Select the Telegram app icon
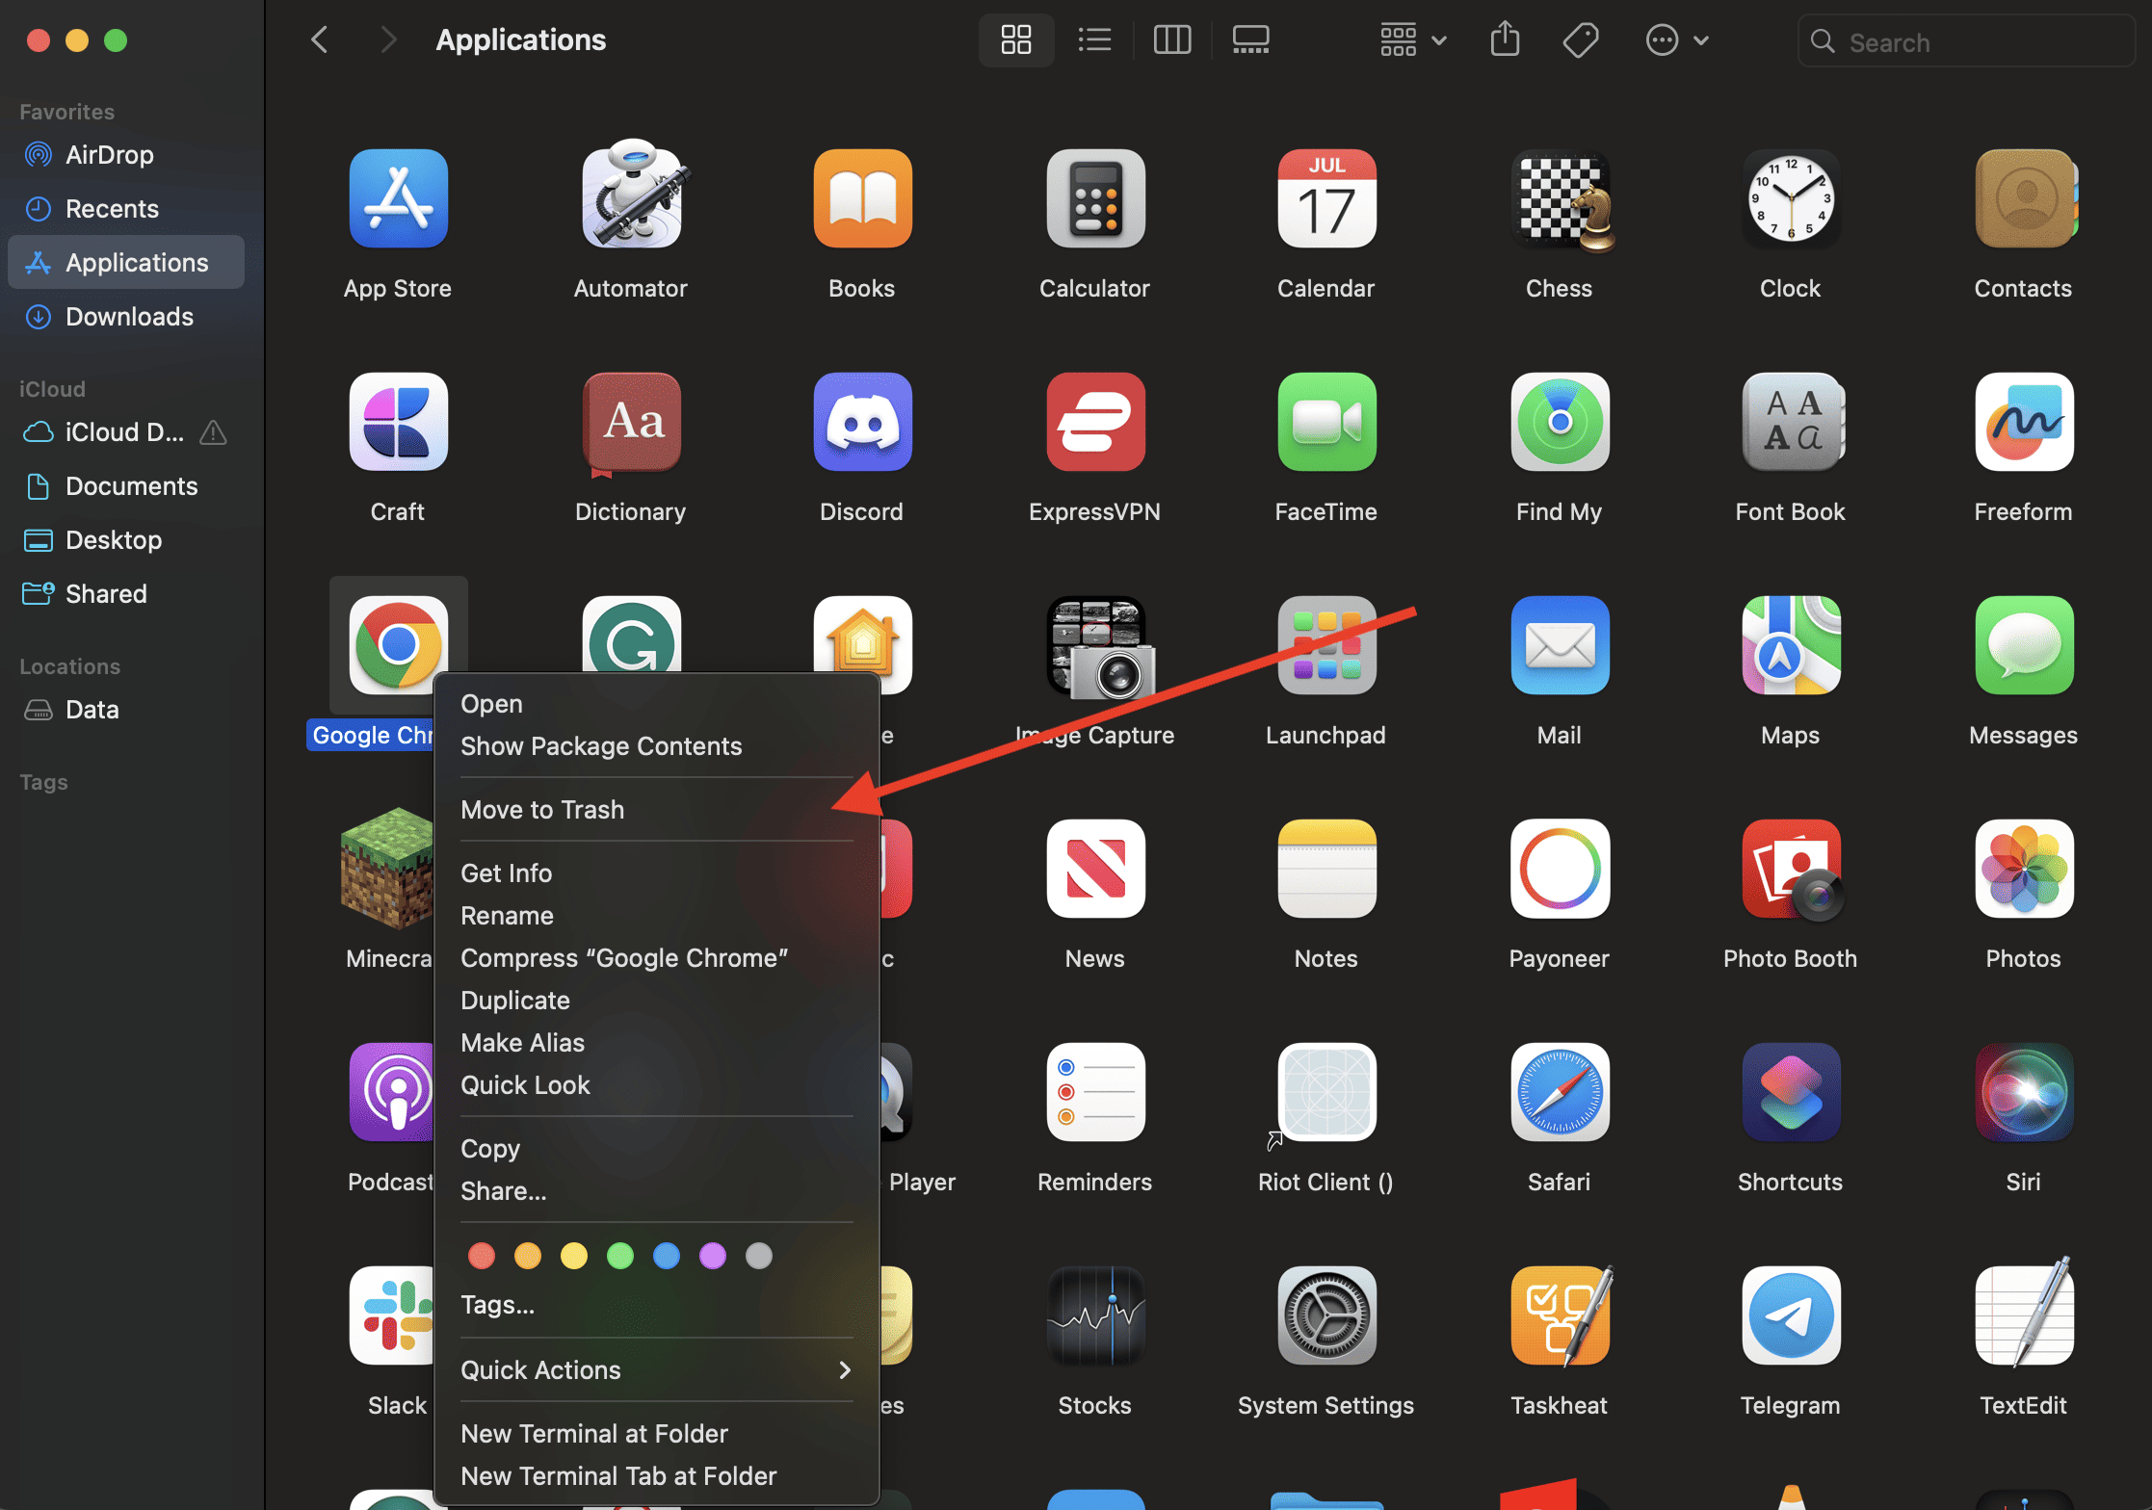Screen dimensions: 2152x1510 [1790, 1315]
